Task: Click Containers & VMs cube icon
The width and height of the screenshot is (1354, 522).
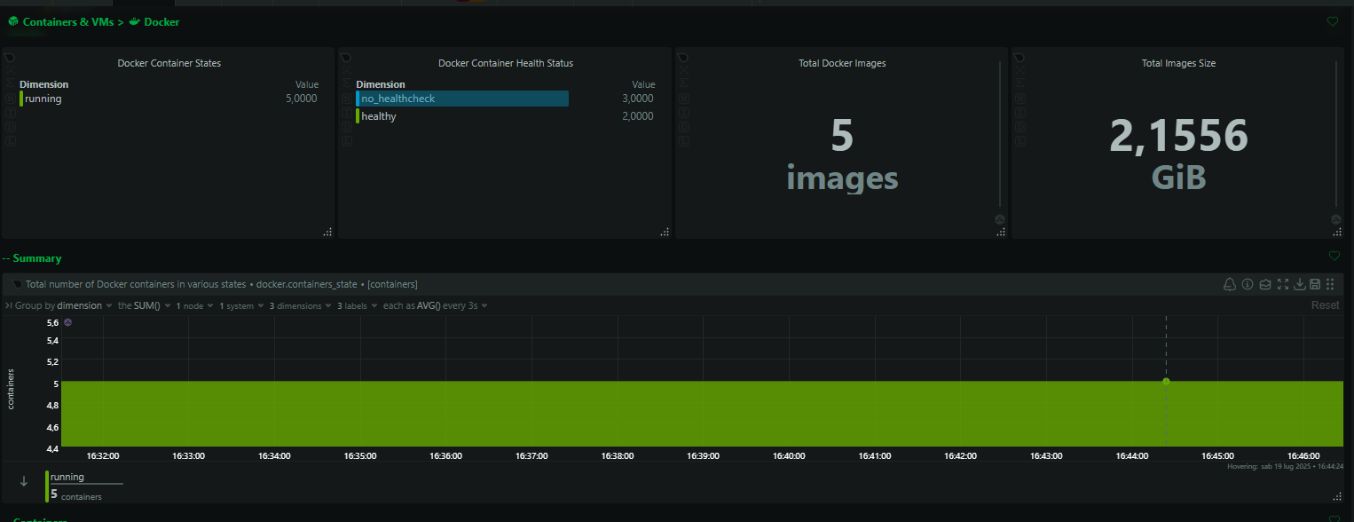Action: (x=13, y=21)
